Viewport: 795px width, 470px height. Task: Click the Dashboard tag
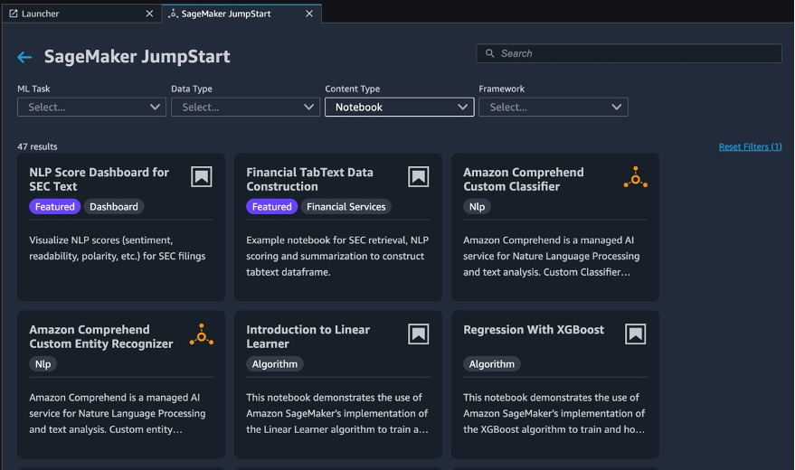pos(114,207)
